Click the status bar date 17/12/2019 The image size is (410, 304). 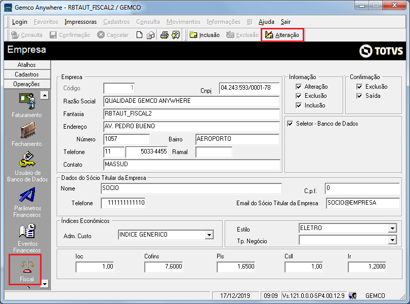[x=235, y=295]
